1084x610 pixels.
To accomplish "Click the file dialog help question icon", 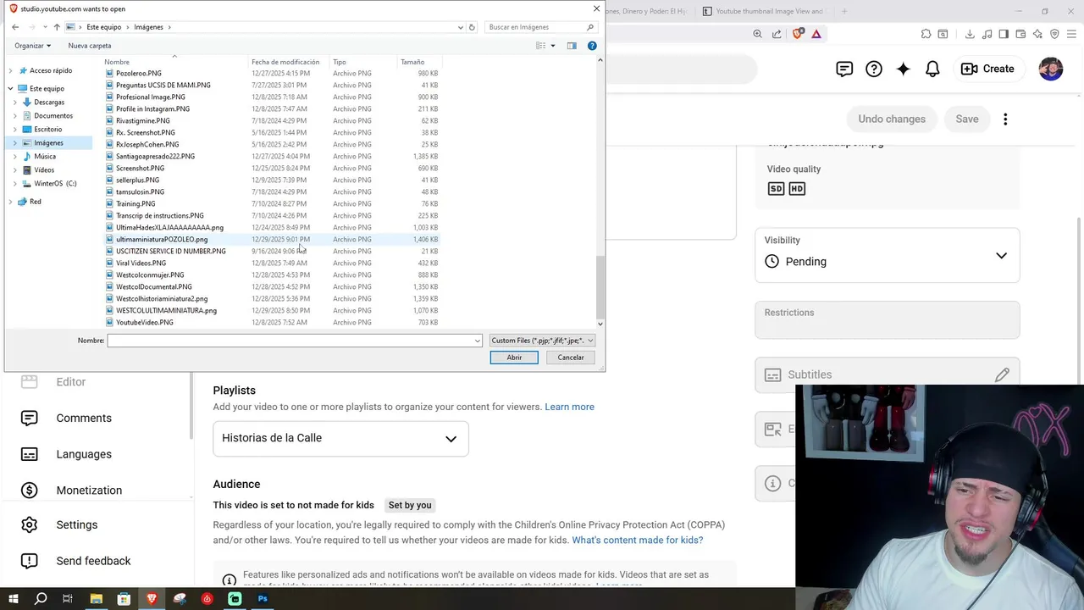I will [592, 46].
